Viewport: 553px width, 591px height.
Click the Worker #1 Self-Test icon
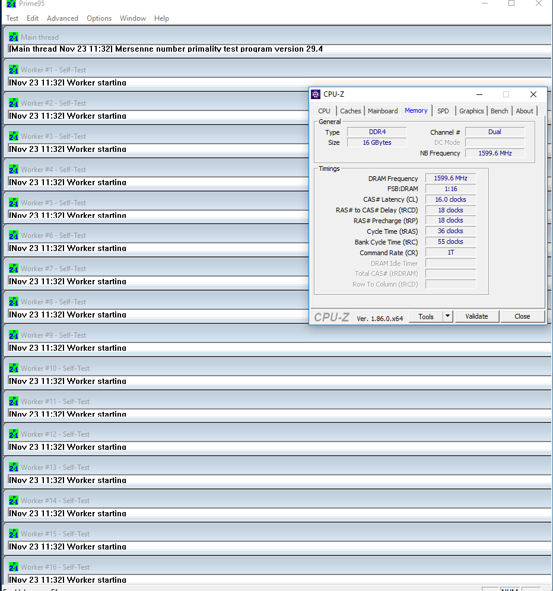tap(14, 70)
